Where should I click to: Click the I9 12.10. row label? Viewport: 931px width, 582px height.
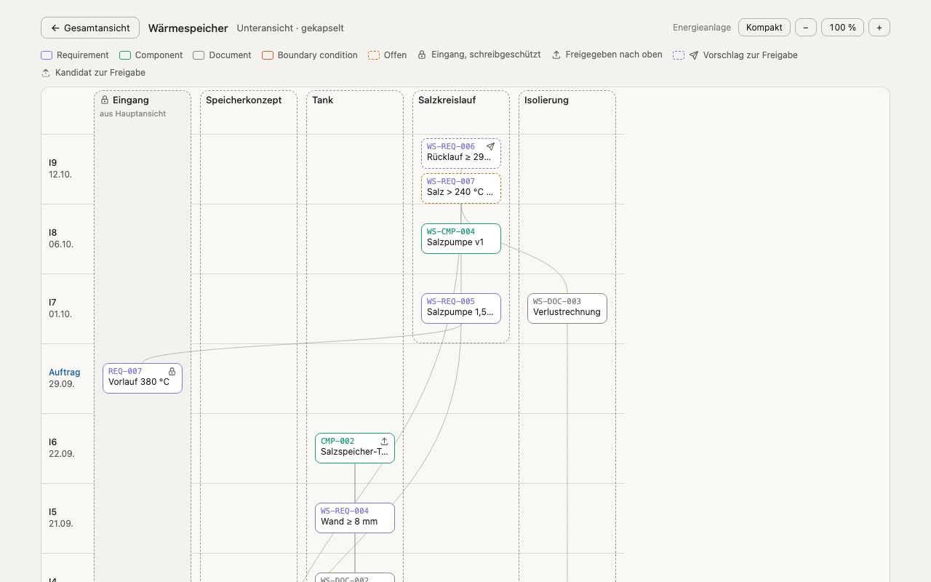[60, 169]
